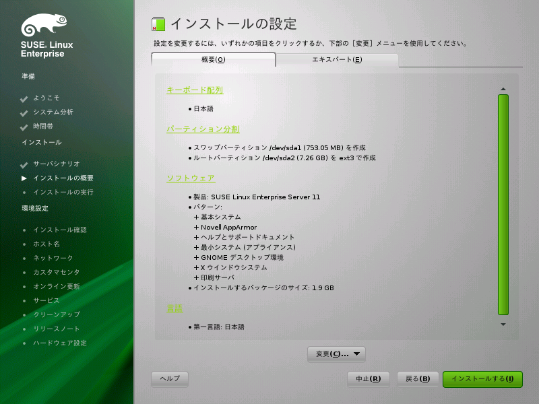Click sidebar step オンライン更新

[x=57, y=286]
